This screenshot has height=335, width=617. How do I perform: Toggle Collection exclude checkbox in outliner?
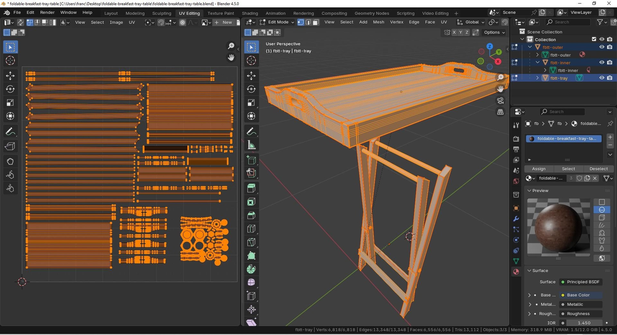[594, 39]
